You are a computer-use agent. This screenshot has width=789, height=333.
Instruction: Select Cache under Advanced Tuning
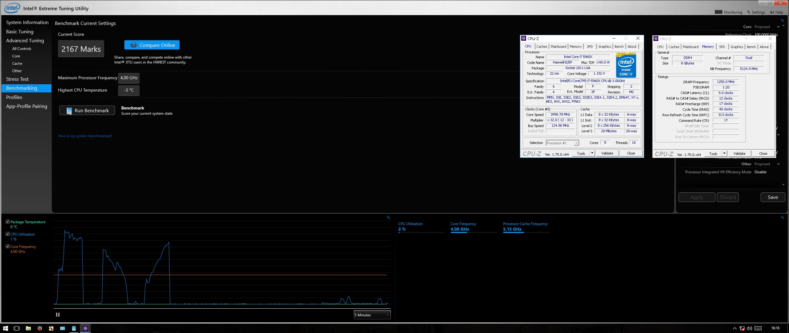tap(17, 64)
